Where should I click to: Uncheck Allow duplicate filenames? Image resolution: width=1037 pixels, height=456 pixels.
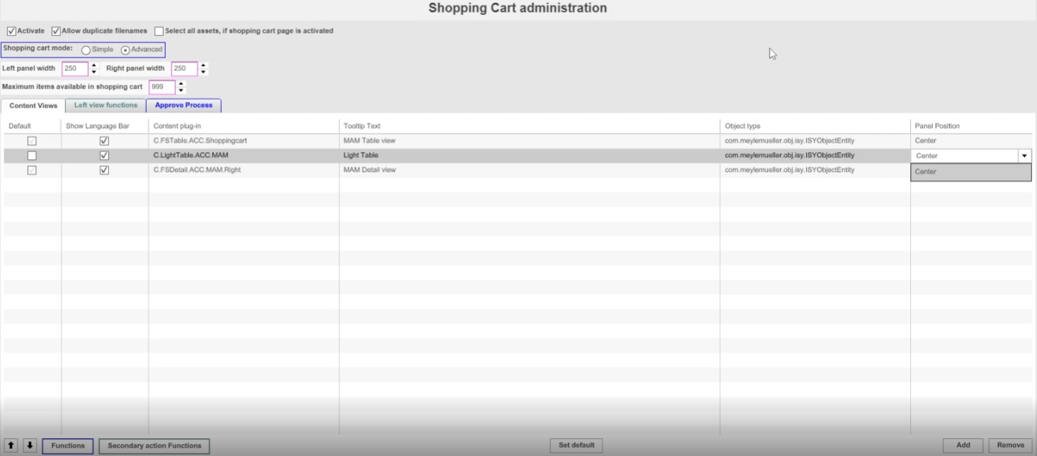coord(56,31)
